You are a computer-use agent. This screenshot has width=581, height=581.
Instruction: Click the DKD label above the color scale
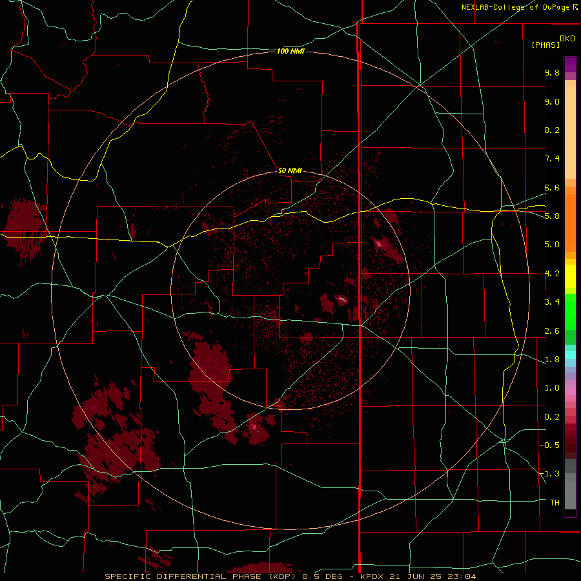(x=567, y=39)
